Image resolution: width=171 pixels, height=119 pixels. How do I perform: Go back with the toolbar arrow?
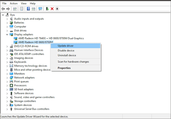point(3,9)
